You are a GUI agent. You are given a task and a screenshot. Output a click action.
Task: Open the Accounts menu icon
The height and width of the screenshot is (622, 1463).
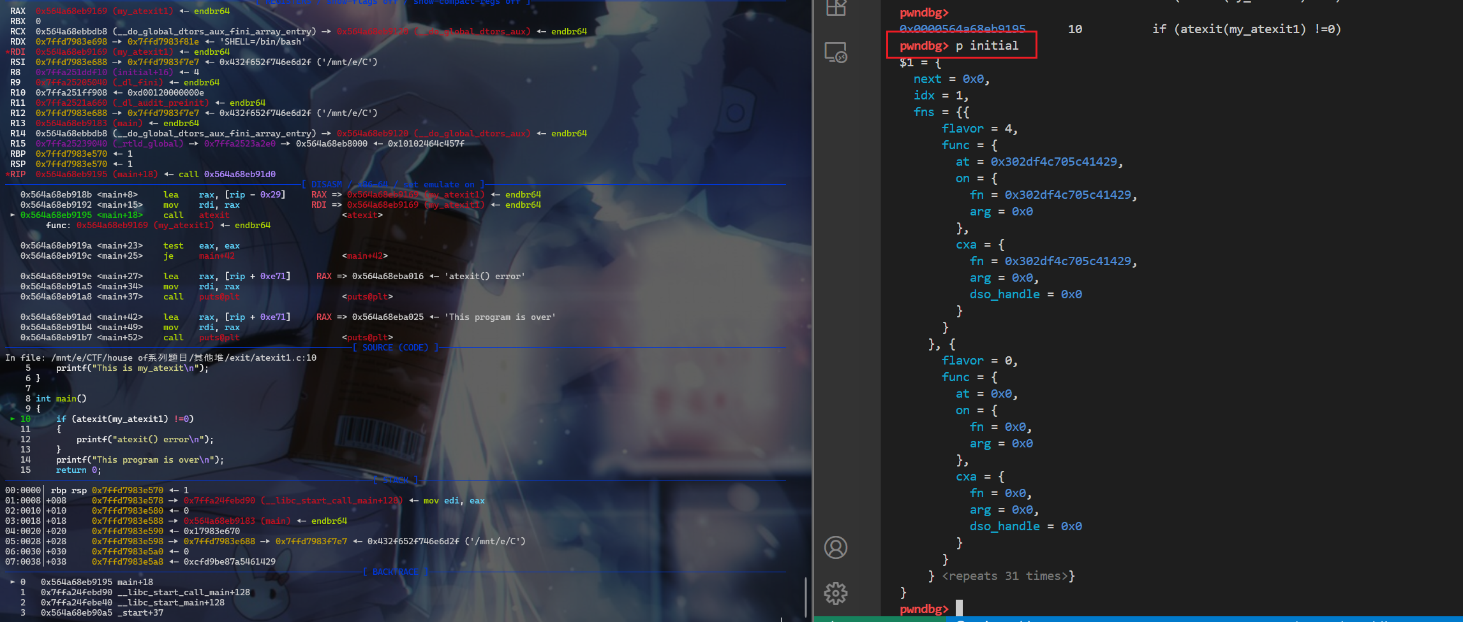point(836,547)
